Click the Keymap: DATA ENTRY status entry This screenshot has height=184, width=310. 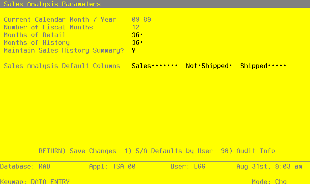(x=35, y=181)
